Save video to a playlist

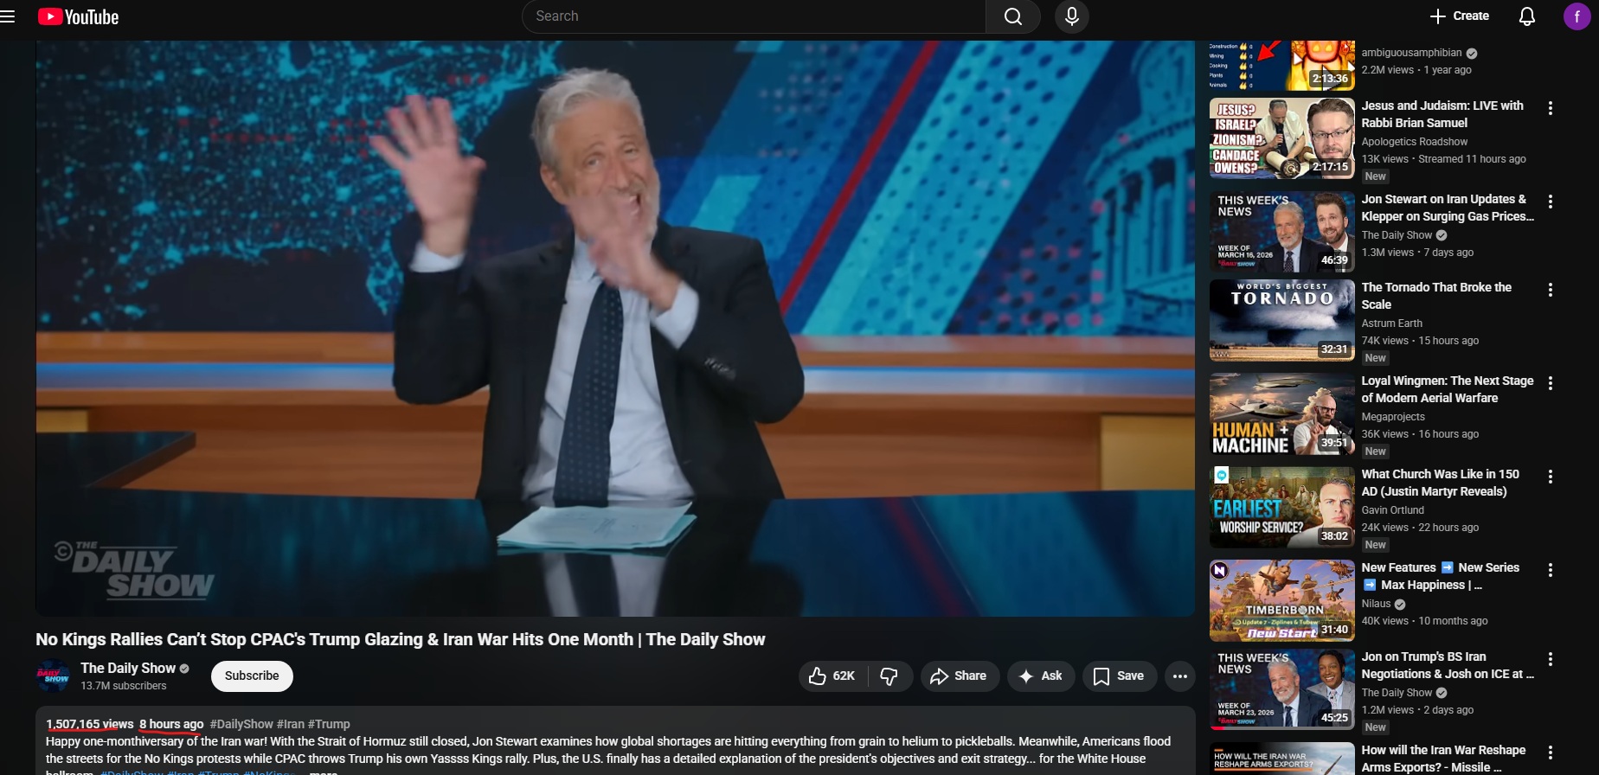(x=1119, y=676)
